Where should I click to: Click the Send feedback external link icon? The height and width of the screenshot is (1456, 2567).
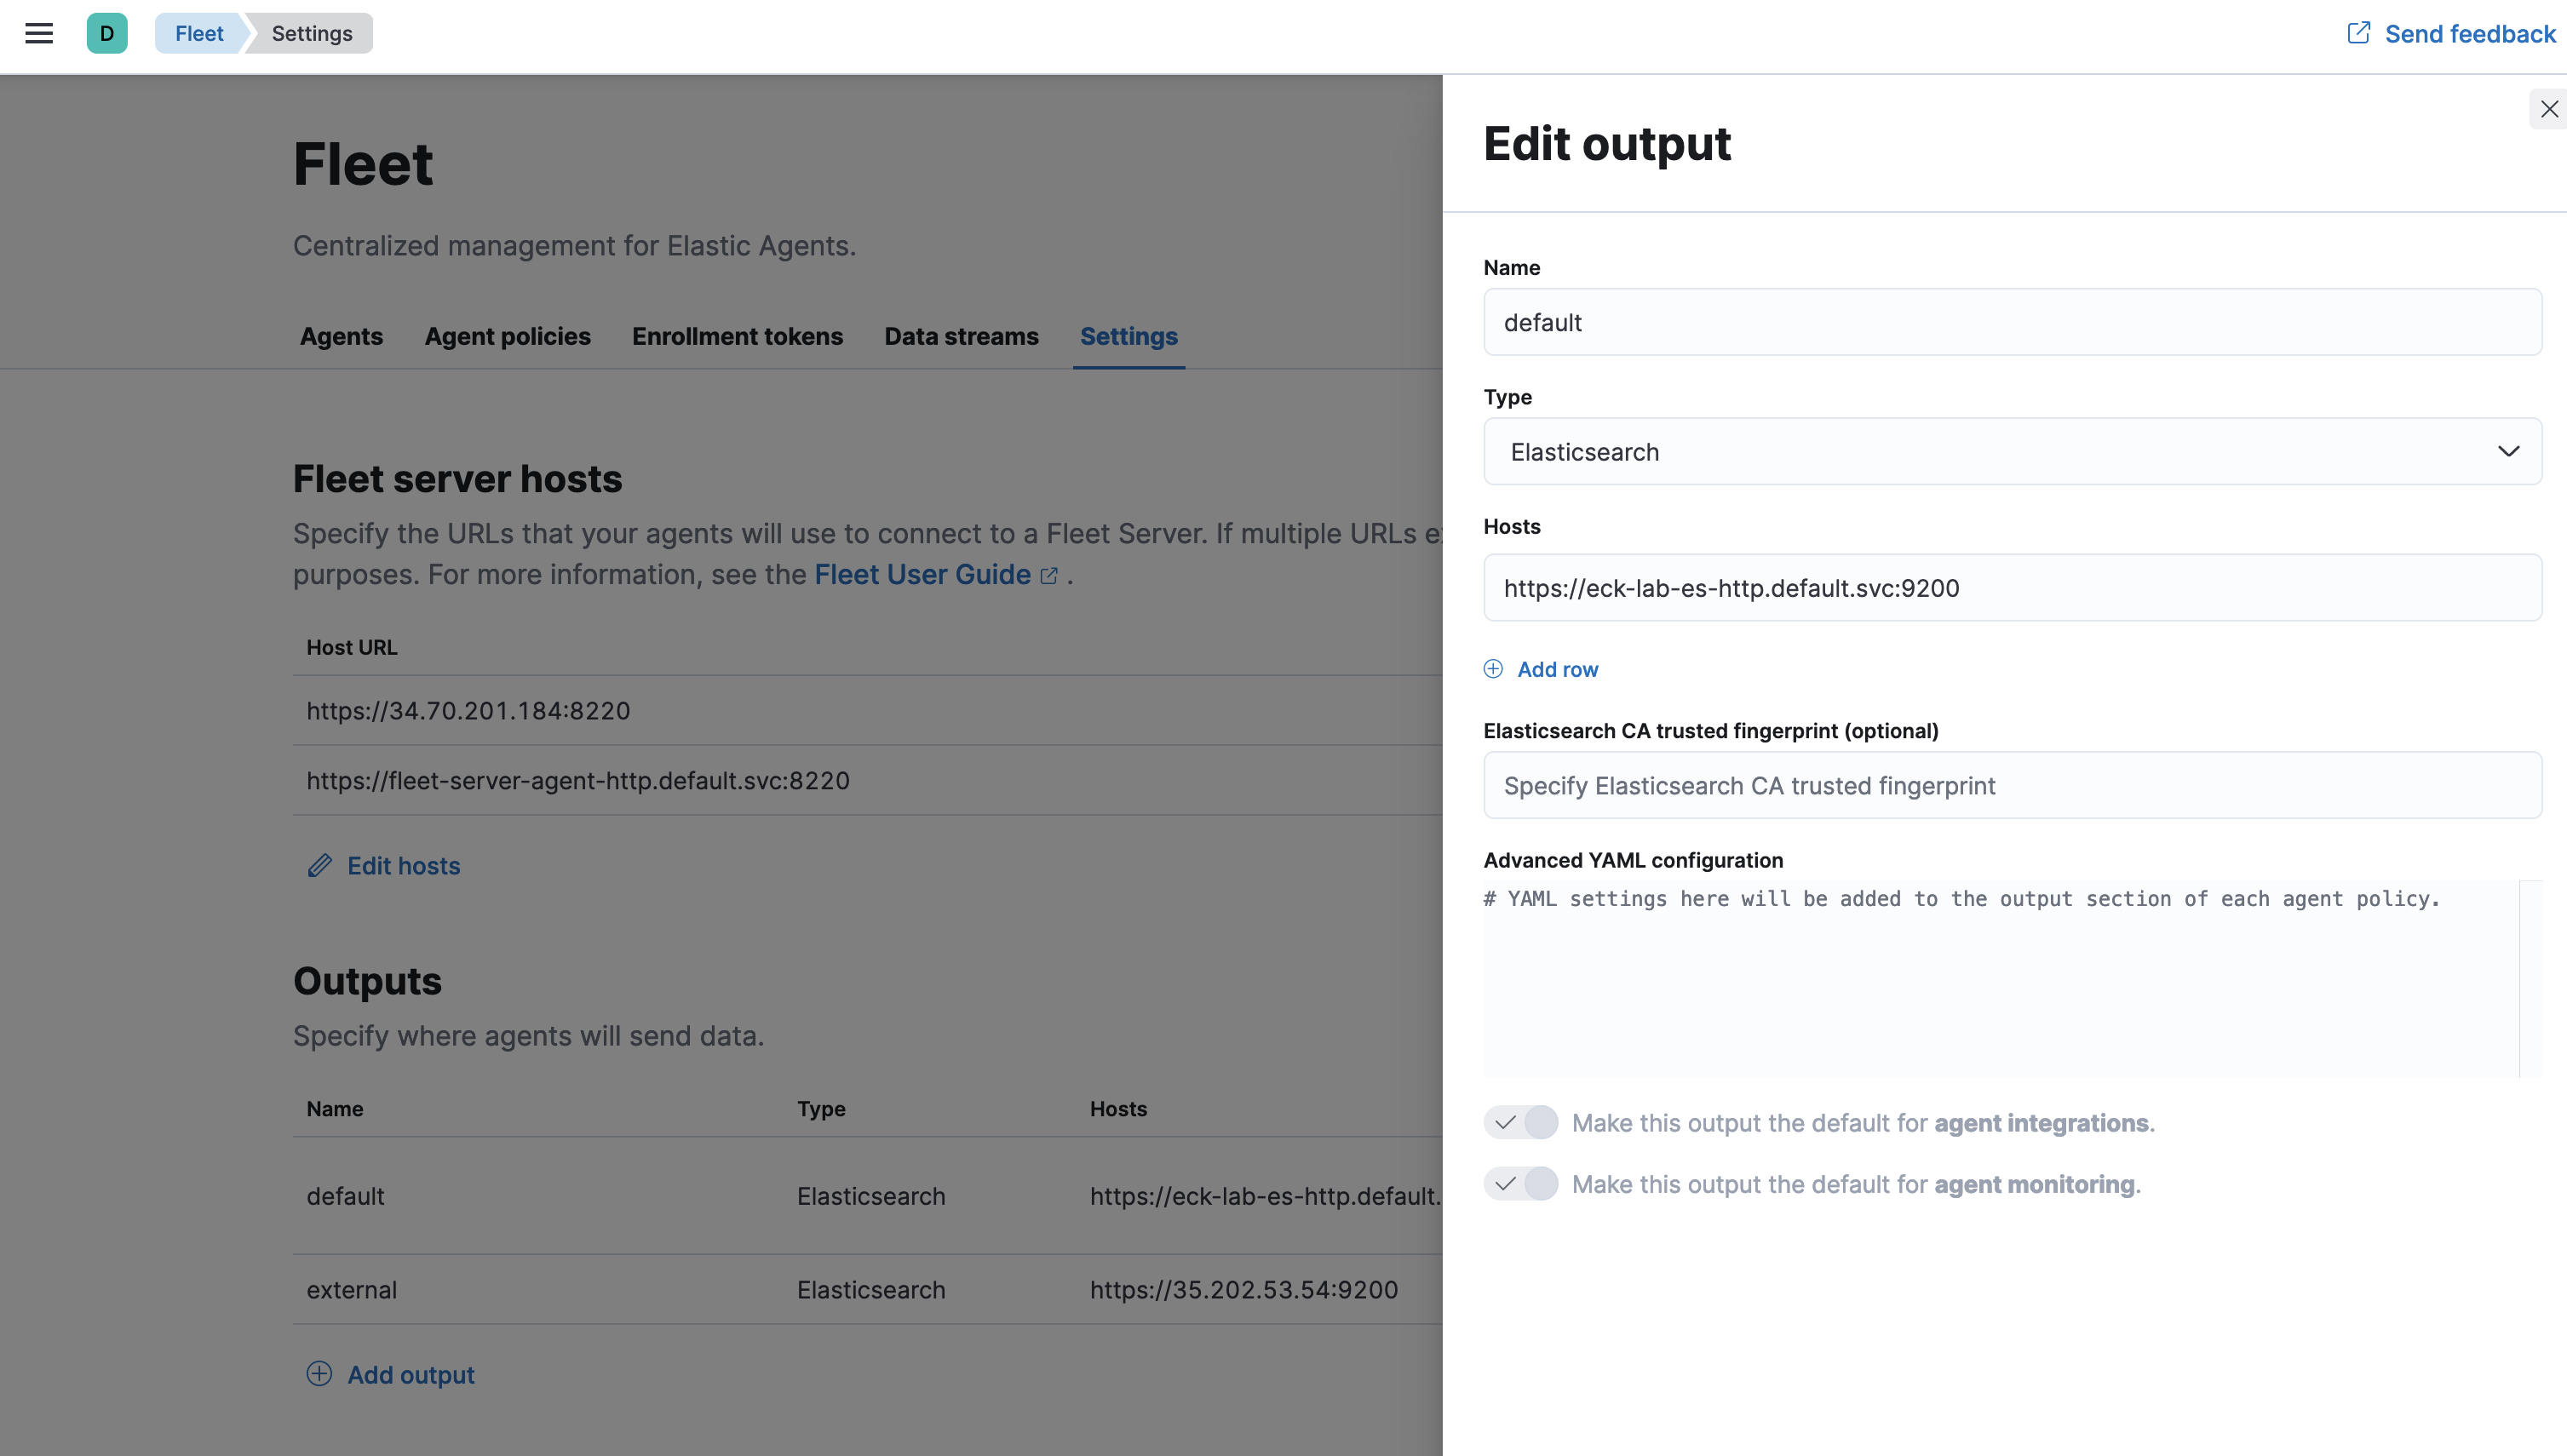[2358, 33]
